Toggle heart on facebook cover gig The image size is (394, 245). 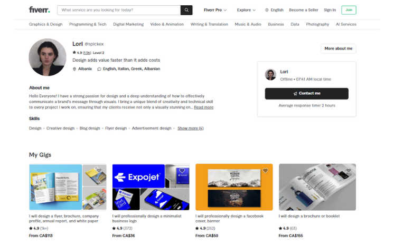pos(265,171)
